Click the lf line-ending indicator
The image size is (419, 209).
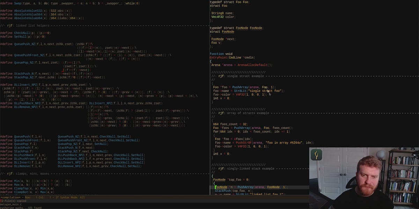(58, 197)
